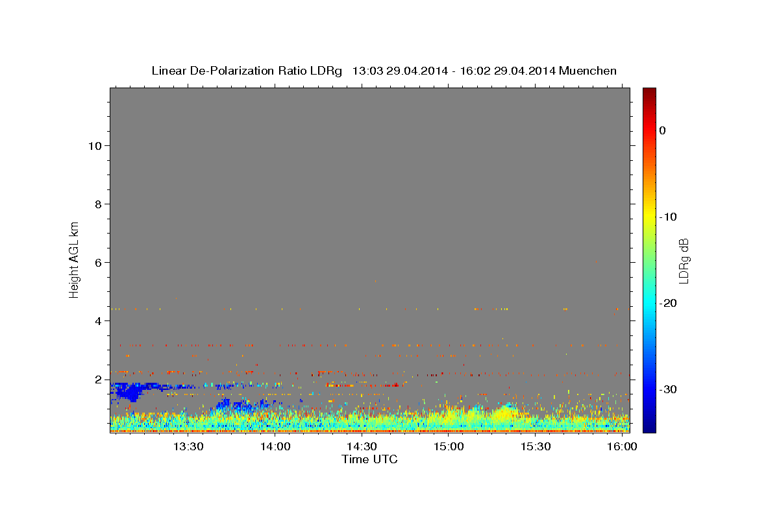Click the 4 km height label
Screen dimensions: 779x519
point(97,321)
